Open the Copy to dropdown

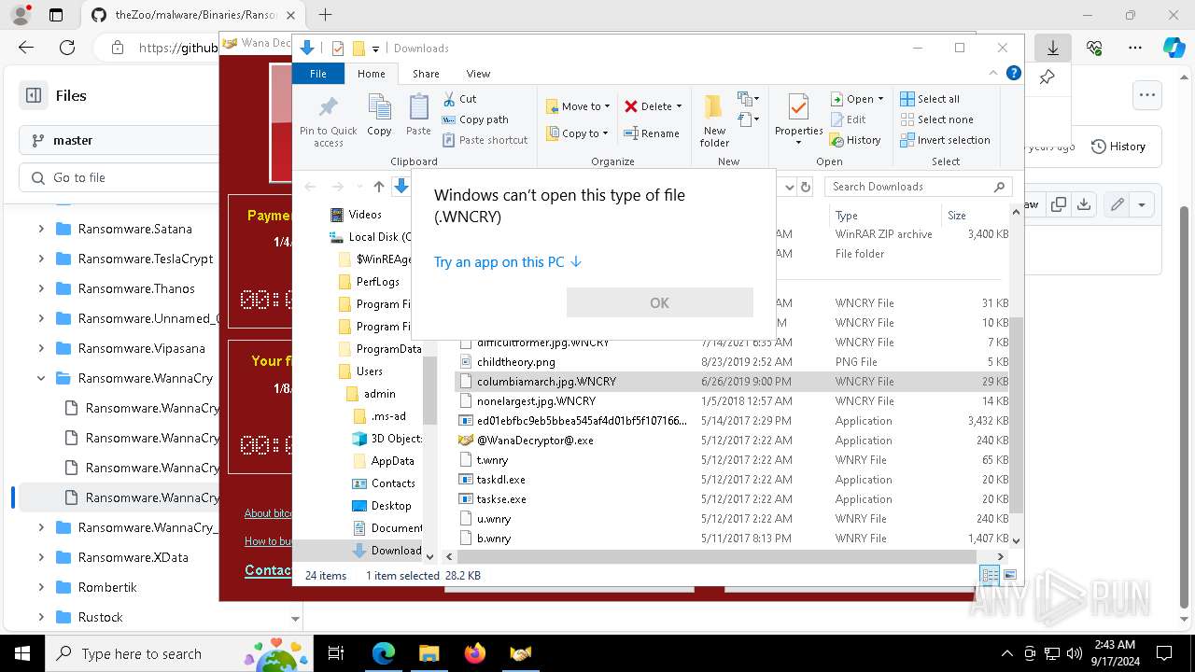pos(577,133)
